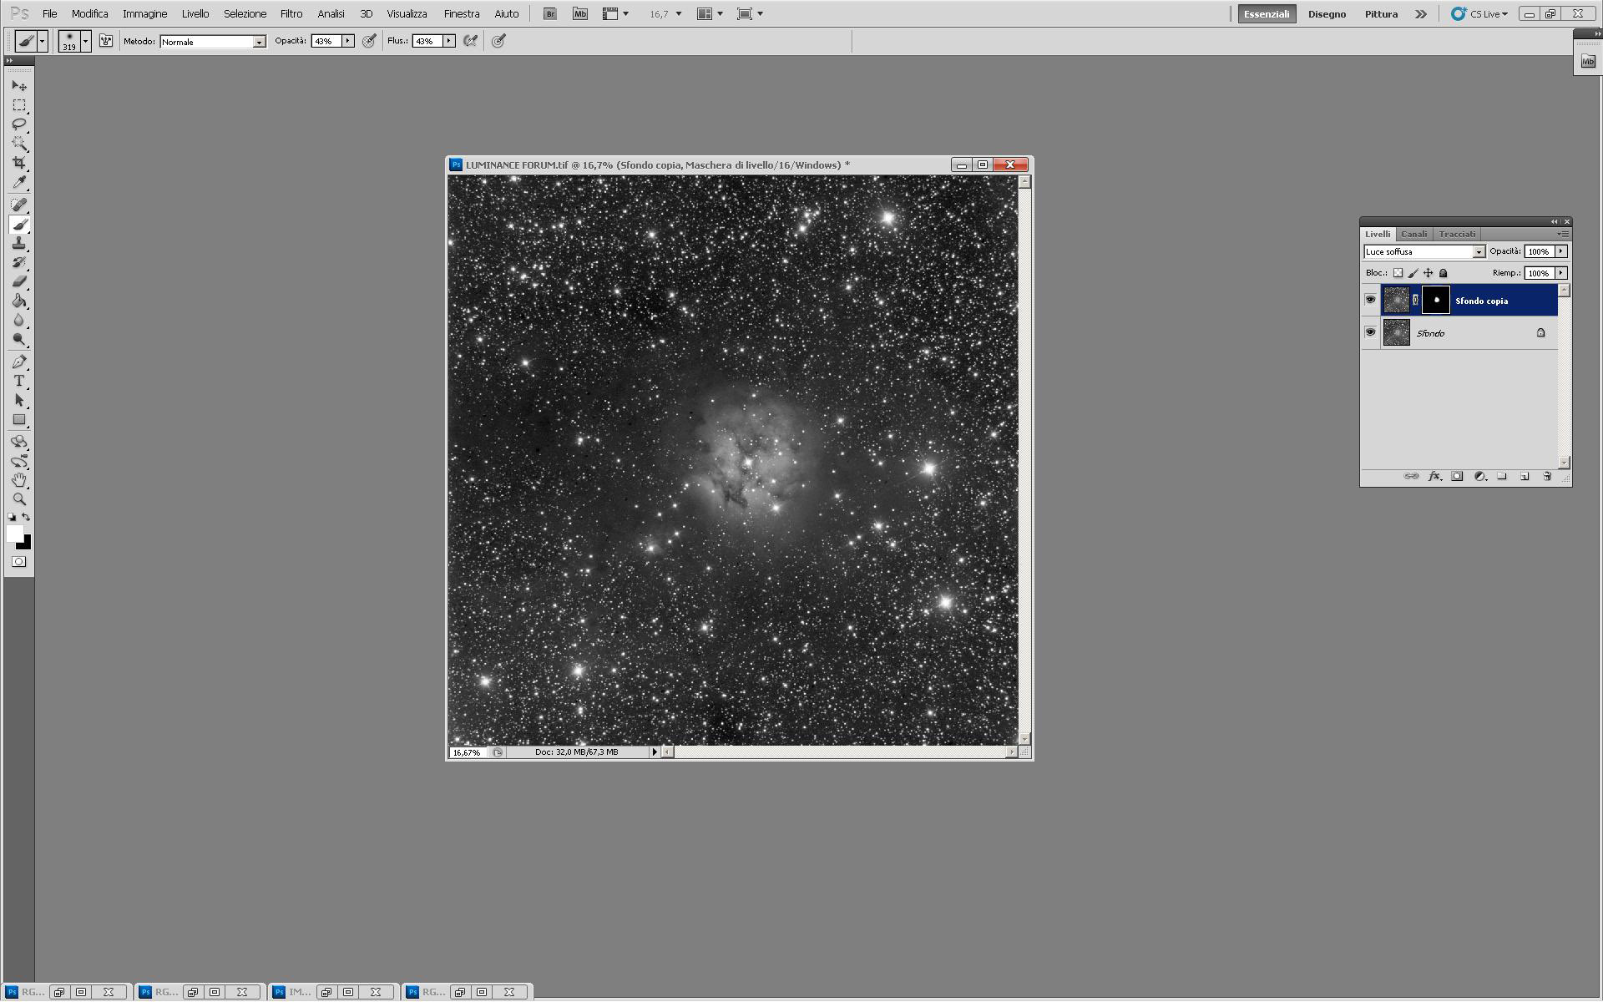
Task: Select the Type tool
Action: tap(19, 382)
